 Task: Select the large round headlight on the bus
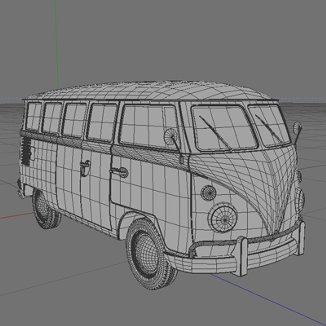pyautogui.click(x=223, y=218)
